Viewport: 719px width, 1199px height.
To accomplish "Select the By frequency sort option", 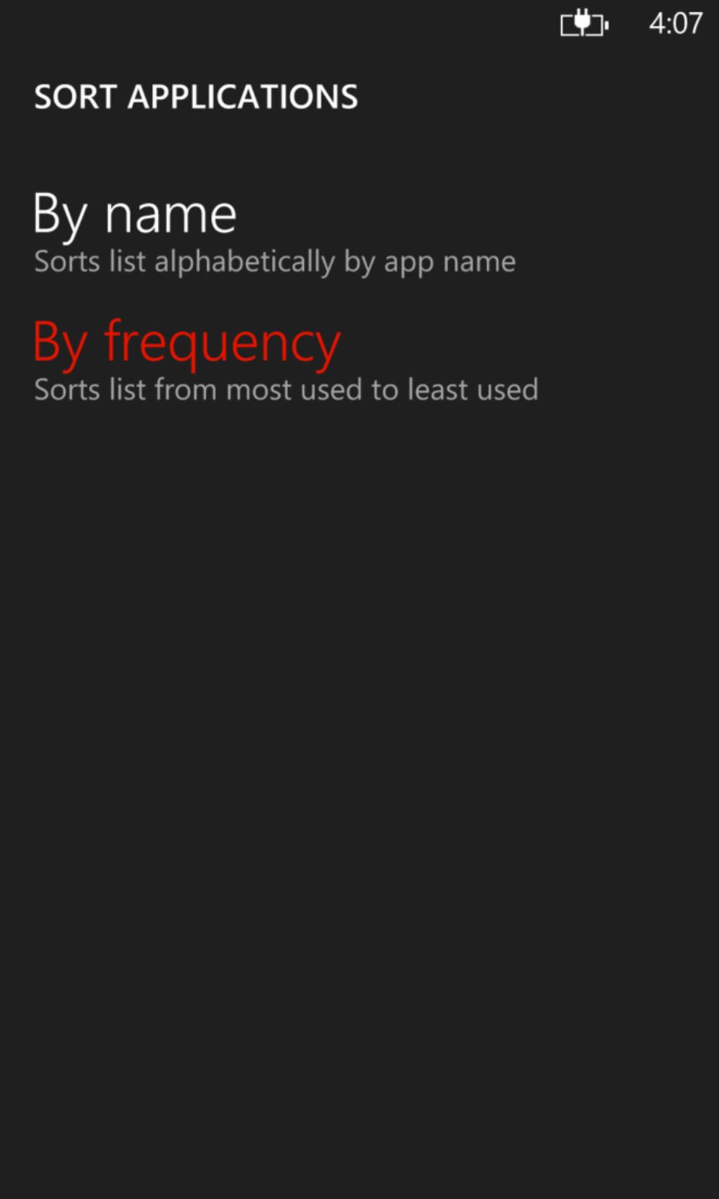I will point(187,342).
